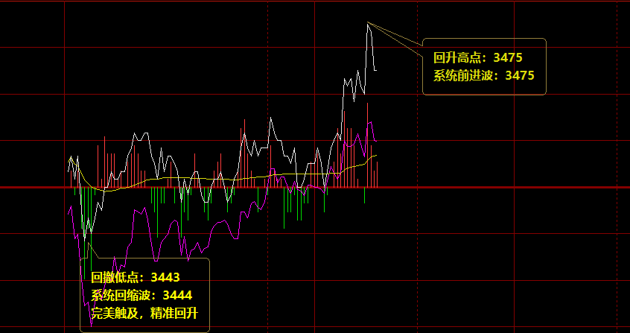Click the magenta line's highest peak

click(369, 122)
